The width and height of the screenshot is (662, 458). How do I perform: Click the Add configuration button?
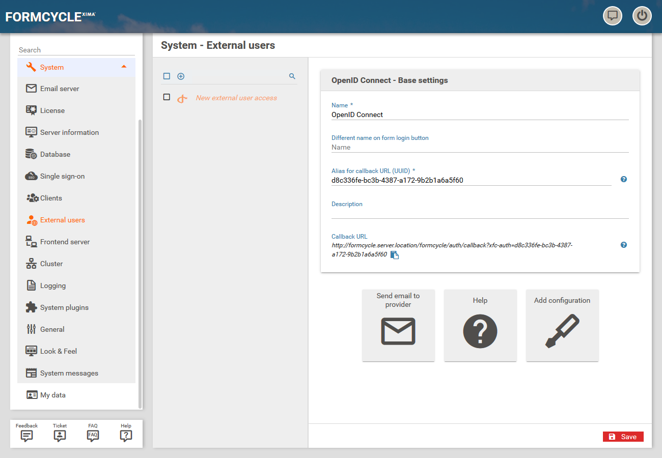point(562,326)
